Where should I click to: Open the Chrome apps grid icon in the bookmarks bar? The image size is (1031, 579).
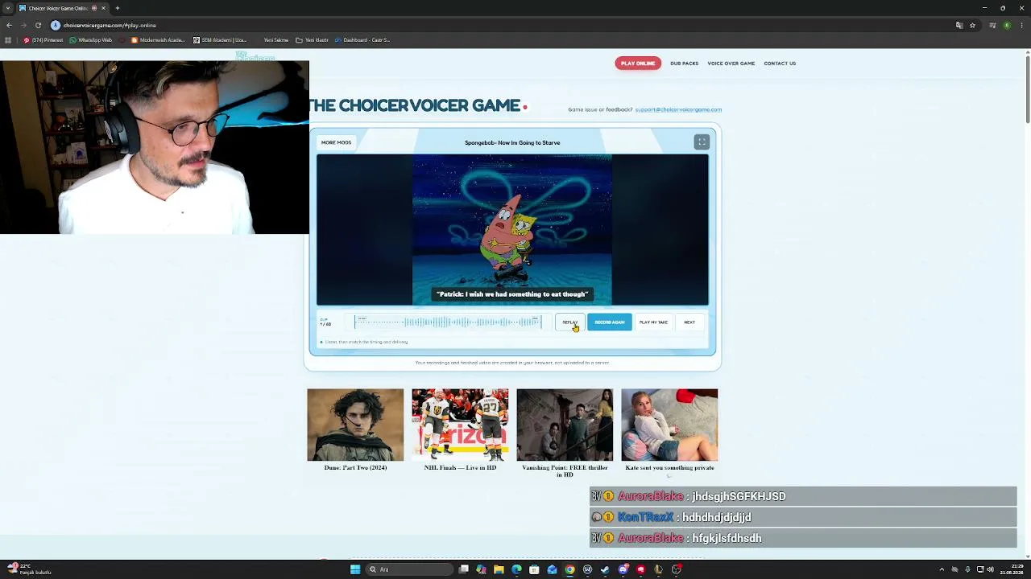click(8, 40)
